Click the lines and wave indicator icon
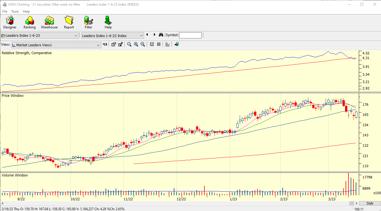The width and height of the screenshot is (381, 211). coord(152,44)
